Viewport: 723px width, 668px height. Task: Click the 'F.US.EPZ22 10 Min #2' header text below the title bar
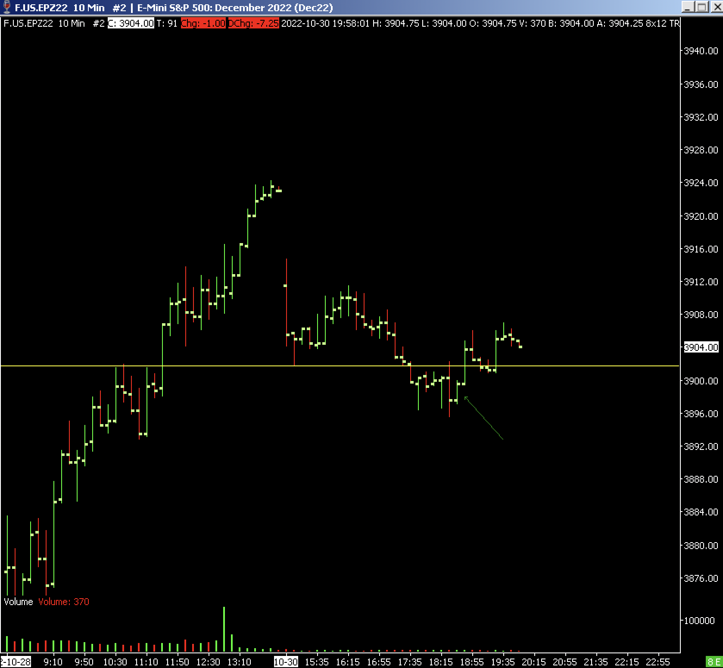point(54,23)
